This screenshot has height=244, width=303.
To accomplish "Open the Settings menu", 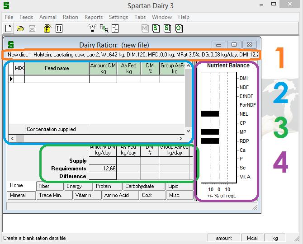I will tap(118, 17).
